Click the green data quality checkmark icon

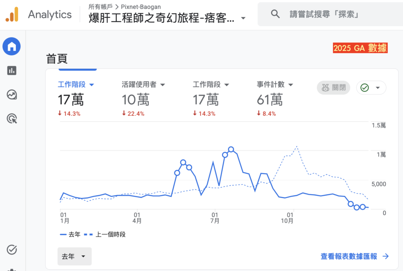364,88
